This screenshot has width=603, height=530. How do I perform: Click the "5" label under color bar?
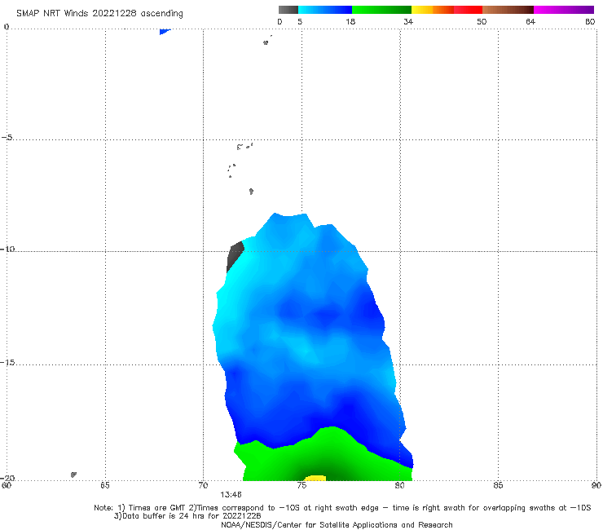click(300, 22)
